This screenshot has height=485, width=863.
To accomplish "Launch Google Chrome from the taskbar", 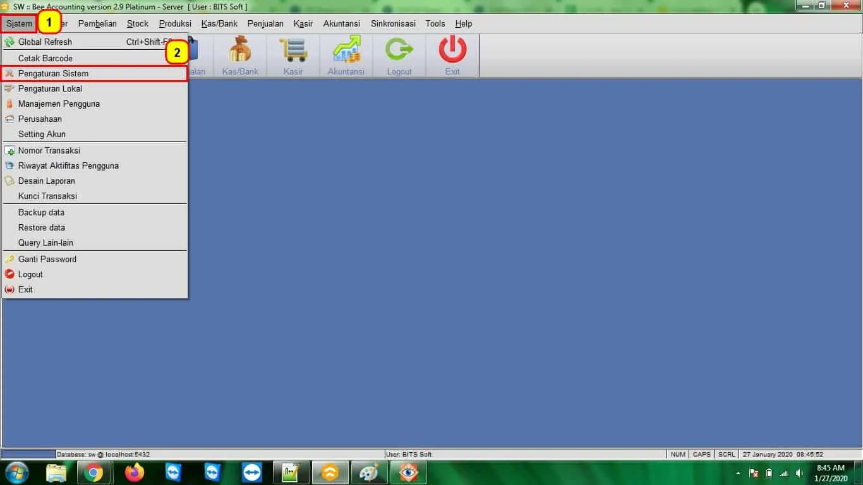I will point(94,472).
